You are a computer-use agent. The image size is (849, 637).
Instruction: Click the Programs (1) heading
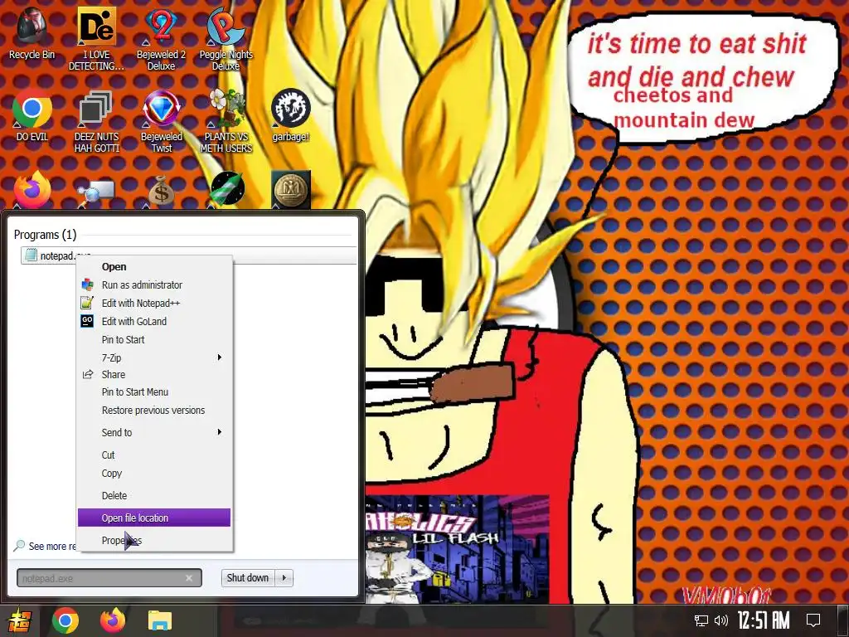tap(45, 235)
